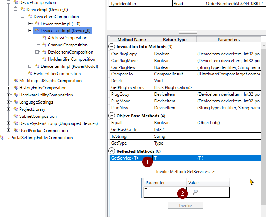Click the TiaPortalSettingsFolderComposition node icon
The image size is (266, 217).
point(2,137)
